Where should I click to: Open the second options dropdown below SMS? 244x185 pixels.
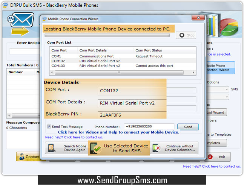click(227, 97)
